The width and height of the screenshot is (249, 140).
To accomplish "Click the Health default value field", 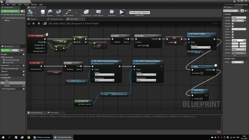I will point(238,62).
